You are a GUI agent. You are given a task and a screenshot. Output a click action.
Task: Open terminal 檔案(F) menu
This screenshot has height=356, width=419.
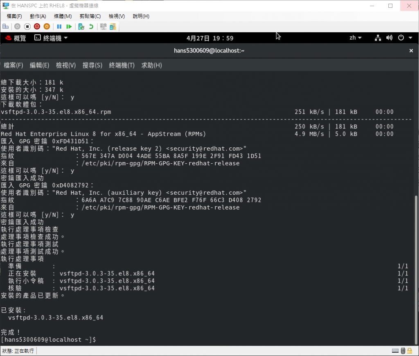(x=14, y=65)
